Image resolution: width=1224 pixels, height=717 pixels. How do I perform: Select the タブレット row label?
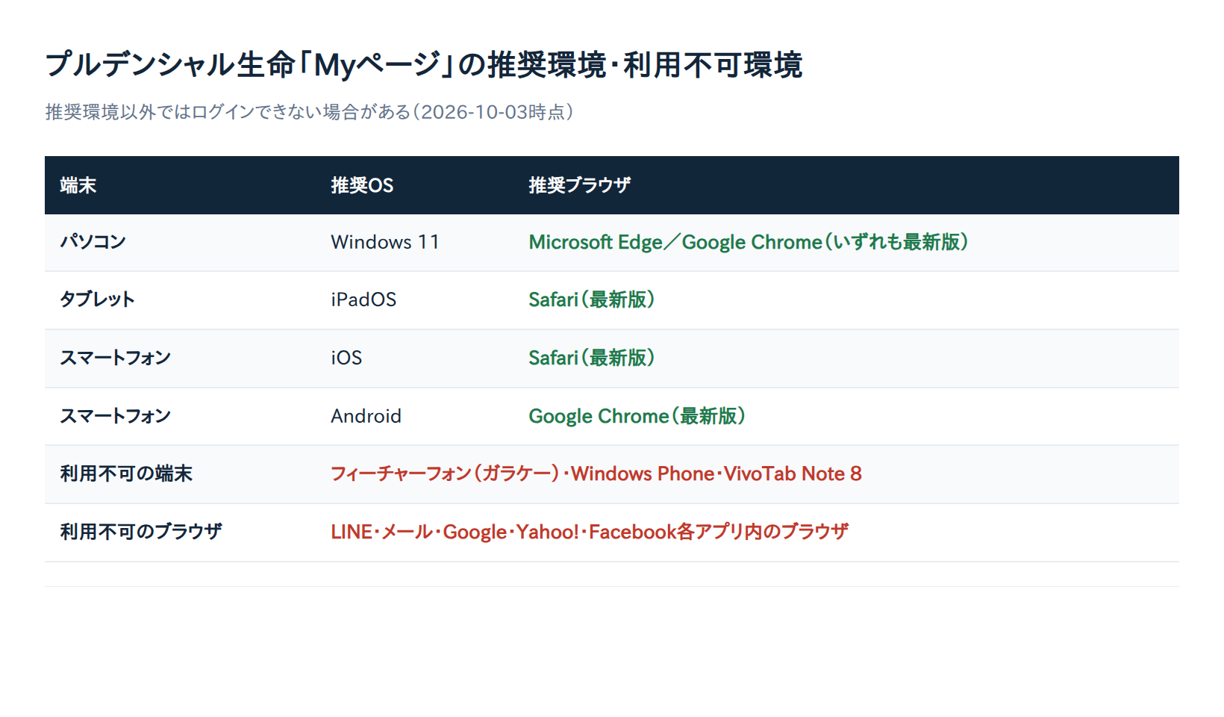97,299
